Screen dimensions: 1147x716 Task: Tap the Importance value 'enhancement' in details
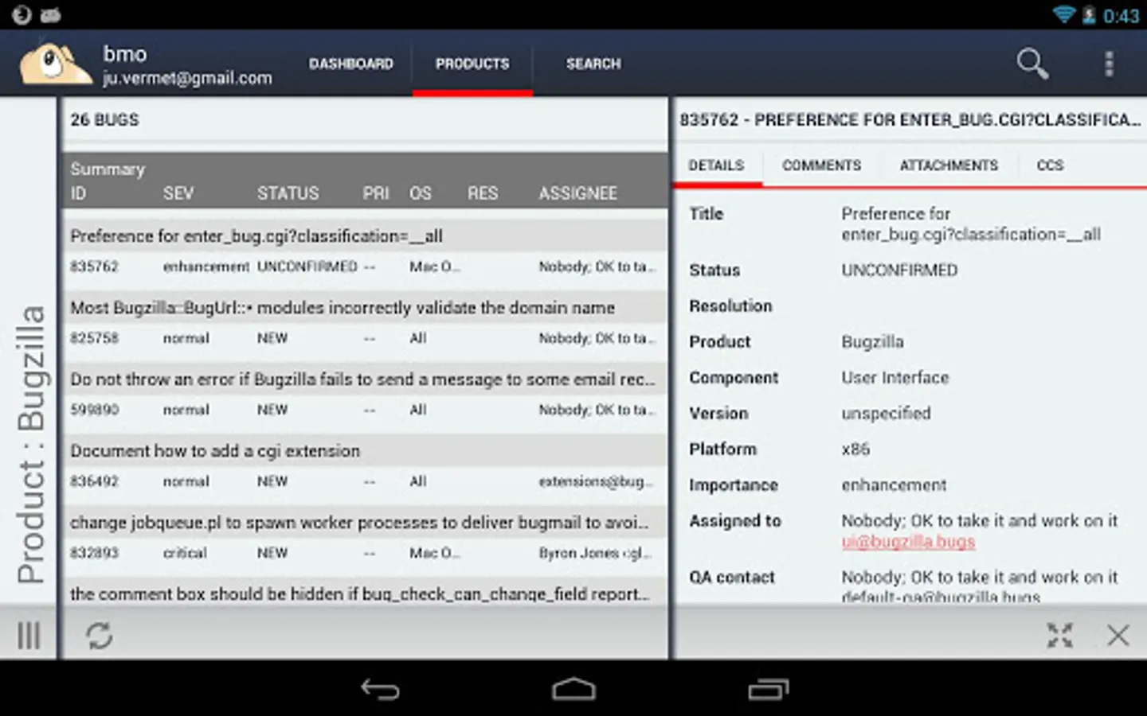[x=894, y=485]
